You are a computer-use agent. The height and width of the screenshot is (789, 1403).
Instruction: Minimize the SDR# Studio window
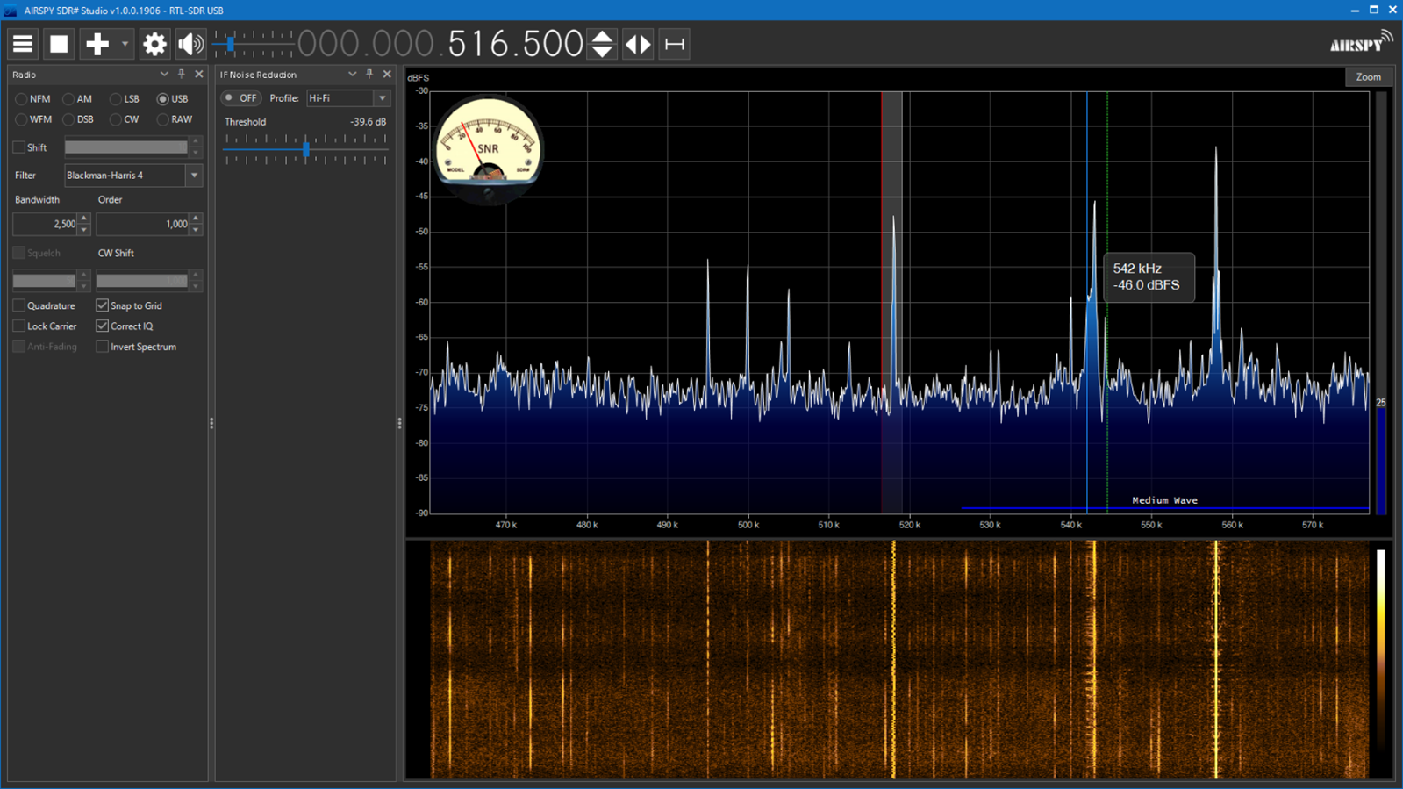pyautogui.click(x=1355, y=10)
